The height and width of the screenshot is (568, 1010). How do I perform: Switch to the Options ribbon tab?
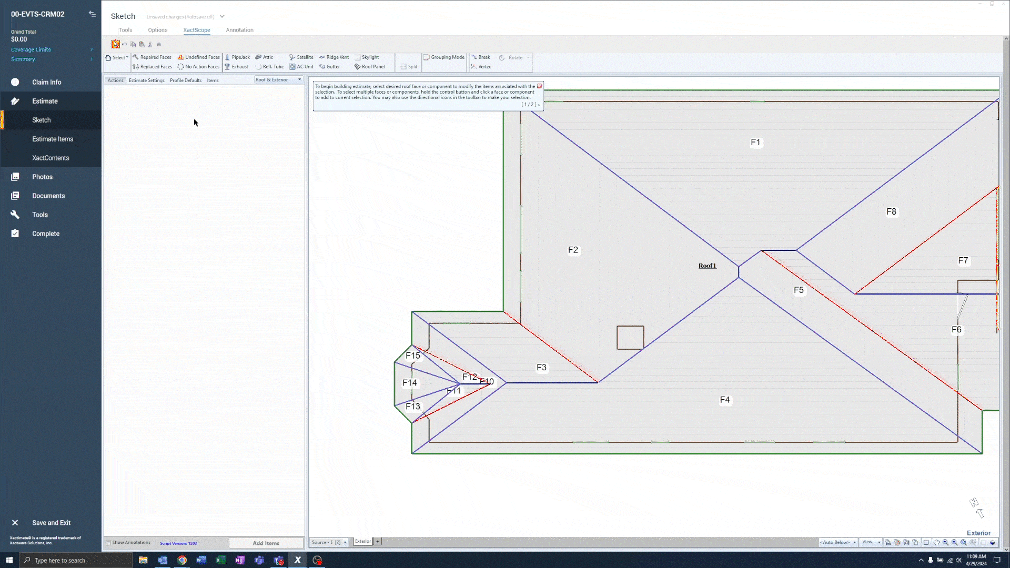pyautogui.click(x=158, y=30)
